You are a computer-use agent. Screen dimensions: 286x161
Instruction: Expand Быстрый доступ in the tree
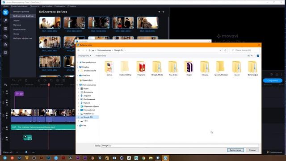77,63
